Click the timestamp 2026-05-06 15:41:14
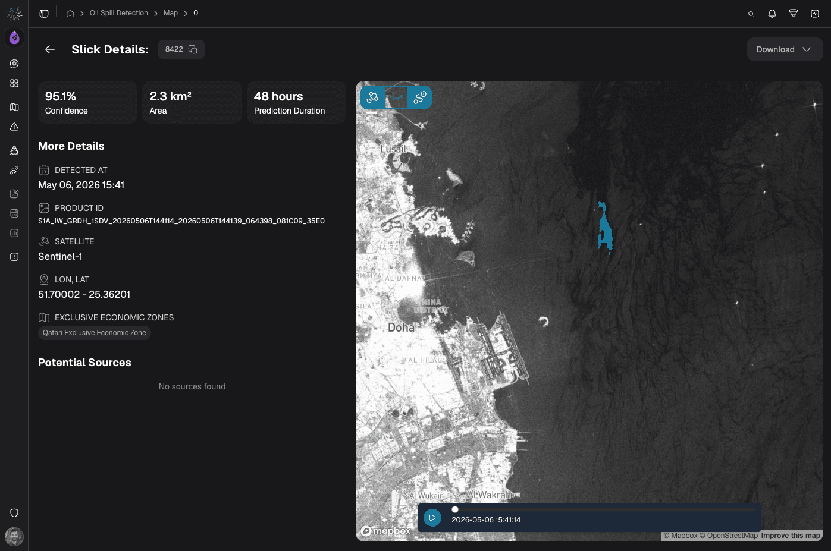 click(486, 519)
